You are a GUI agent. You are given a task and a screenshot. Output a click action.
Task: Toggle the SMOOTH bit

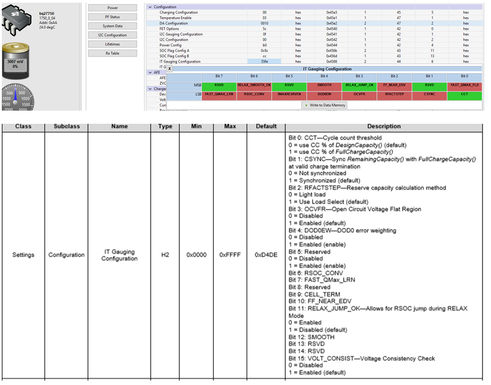(324, 87)
